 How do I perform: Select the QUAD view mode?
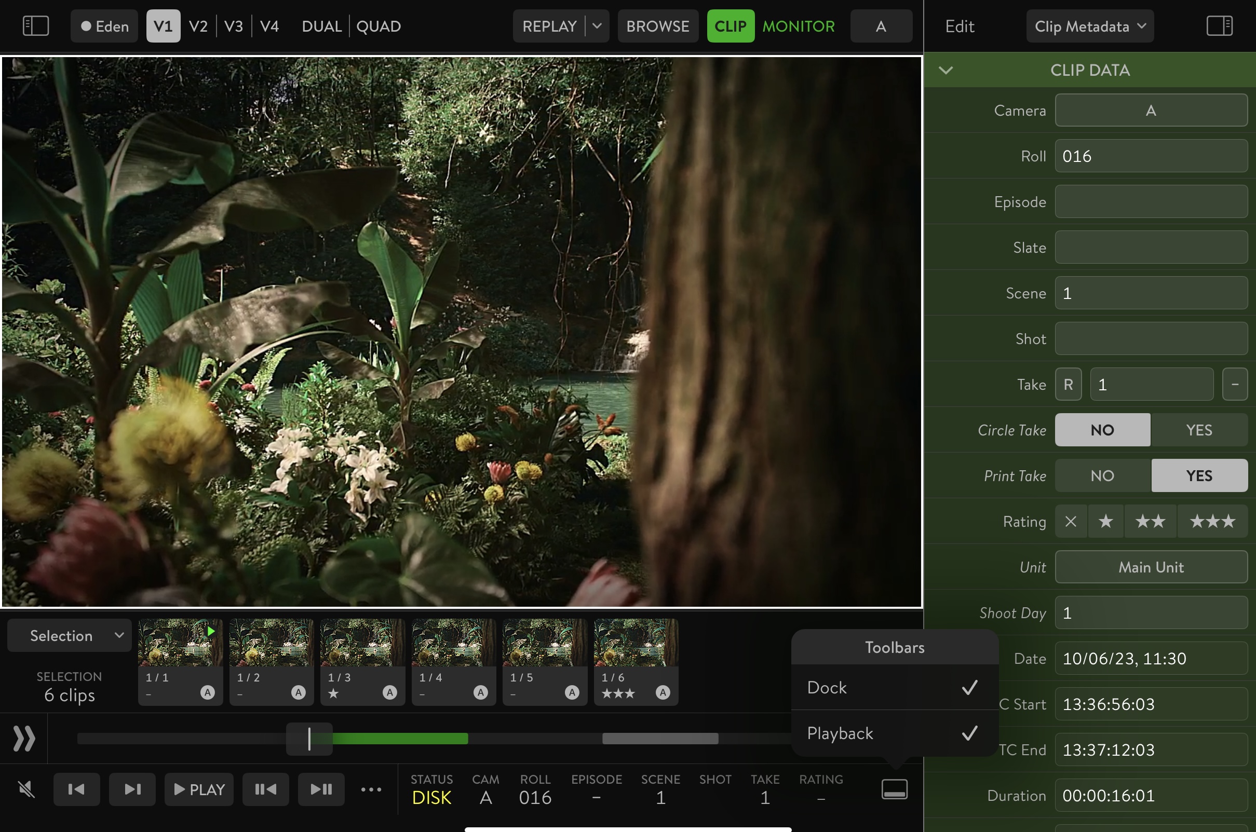click(x=379, y=26)
